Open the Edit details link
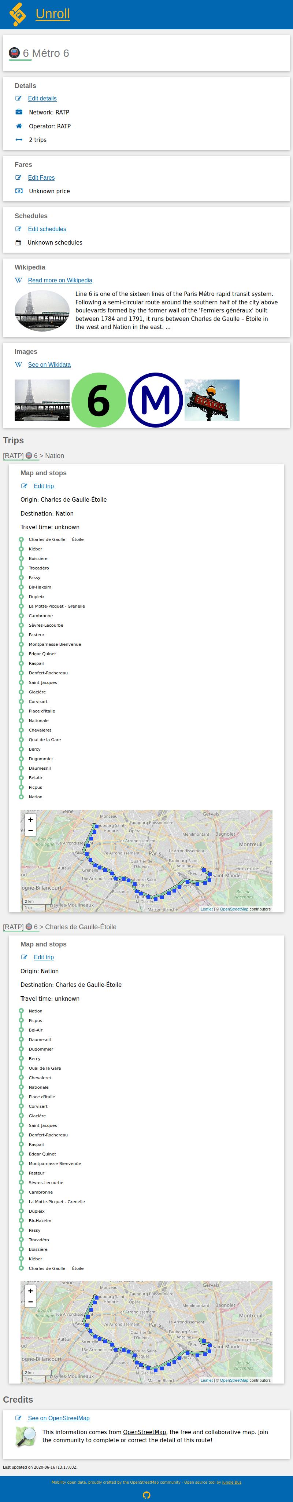The height and width of the screenshot is (1502, 293). click(42, 99)
